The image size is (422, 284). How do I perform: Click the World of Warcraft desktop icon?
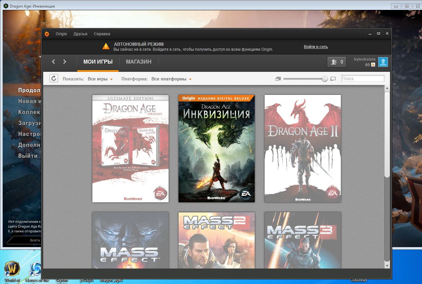coord(12,269)
